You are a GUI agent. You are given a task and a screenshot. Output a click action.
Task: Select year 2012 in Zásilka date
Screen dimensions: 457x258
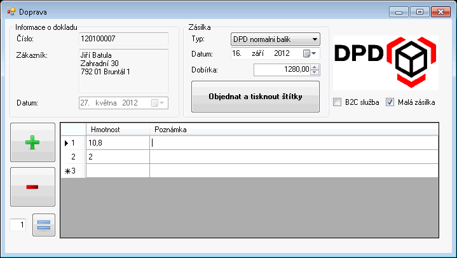point(282,53)
